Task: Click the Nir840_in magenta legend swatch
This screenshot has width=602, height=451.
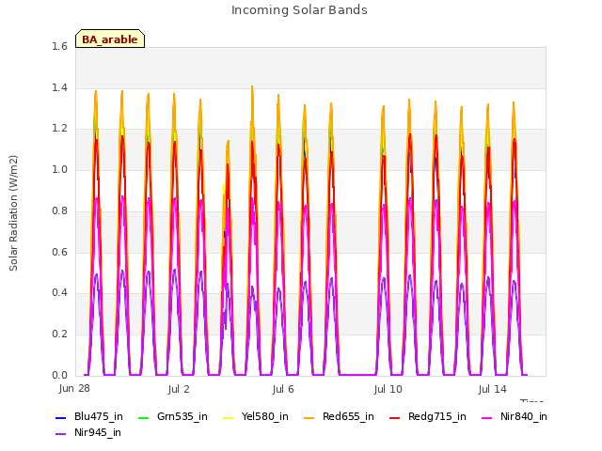Action: (487, 417)
